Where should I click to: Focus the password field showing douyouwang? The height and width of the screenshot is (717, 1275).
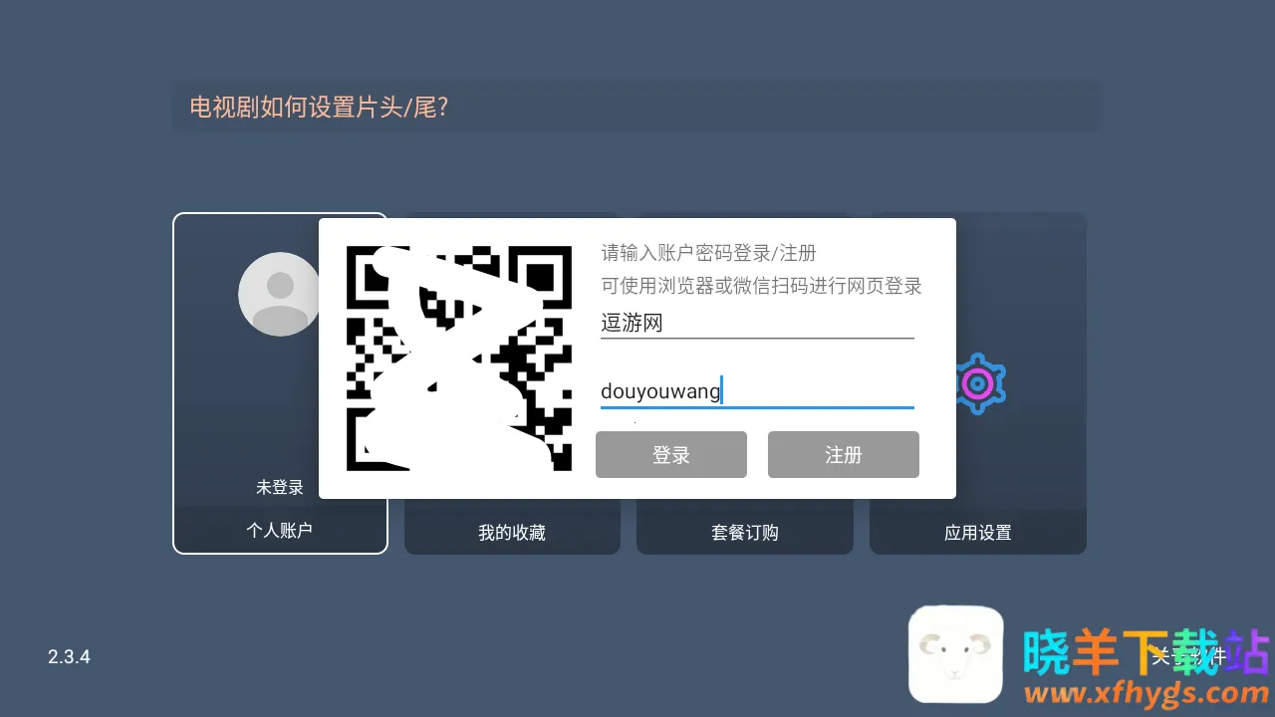(x=757, y=391)
